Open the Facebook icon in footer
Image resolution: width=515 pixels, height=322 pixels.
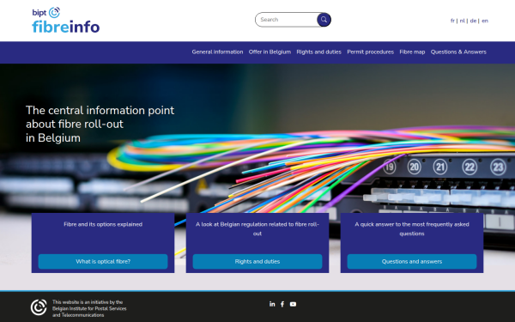[x=282, y=304]
